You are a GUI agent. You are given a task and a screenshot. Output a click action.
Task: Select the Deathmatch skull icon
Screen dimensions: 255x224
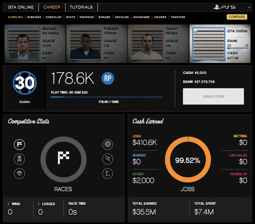[19, 159]
